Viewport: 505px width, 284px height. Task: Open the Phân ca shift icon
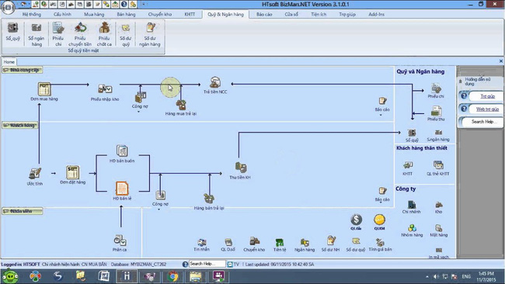point(120,243)
